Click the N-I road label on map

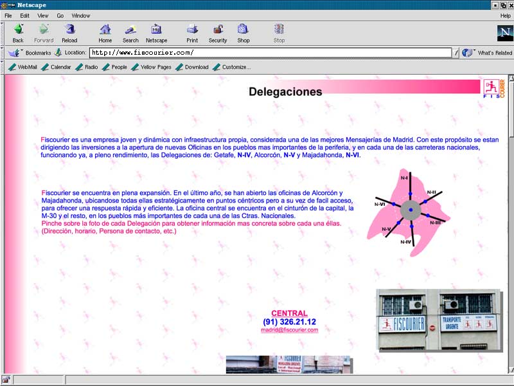[404, 178]
